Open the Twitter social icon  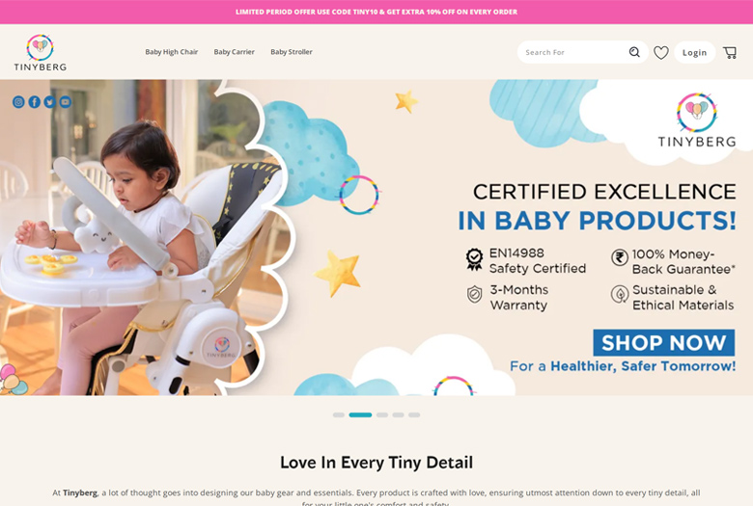click(49, 101)
